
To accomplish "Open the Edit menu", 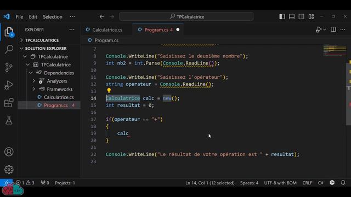I will click(x=33, y=17).
